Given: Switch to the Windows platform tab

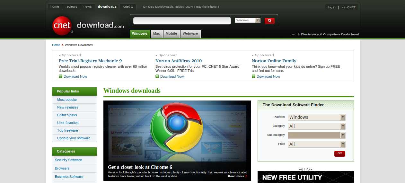Looking at the screenshot, I should [x=140, y=34].
